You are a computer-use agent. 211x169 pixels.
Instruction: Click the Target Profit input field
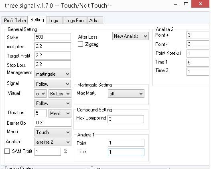53,56
